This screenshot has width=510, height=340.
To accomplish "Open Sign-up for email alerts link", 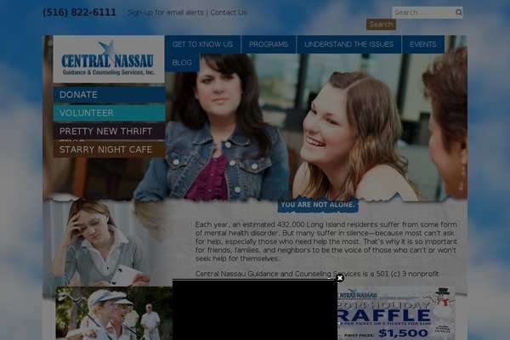I will click(x=166, y=13).
